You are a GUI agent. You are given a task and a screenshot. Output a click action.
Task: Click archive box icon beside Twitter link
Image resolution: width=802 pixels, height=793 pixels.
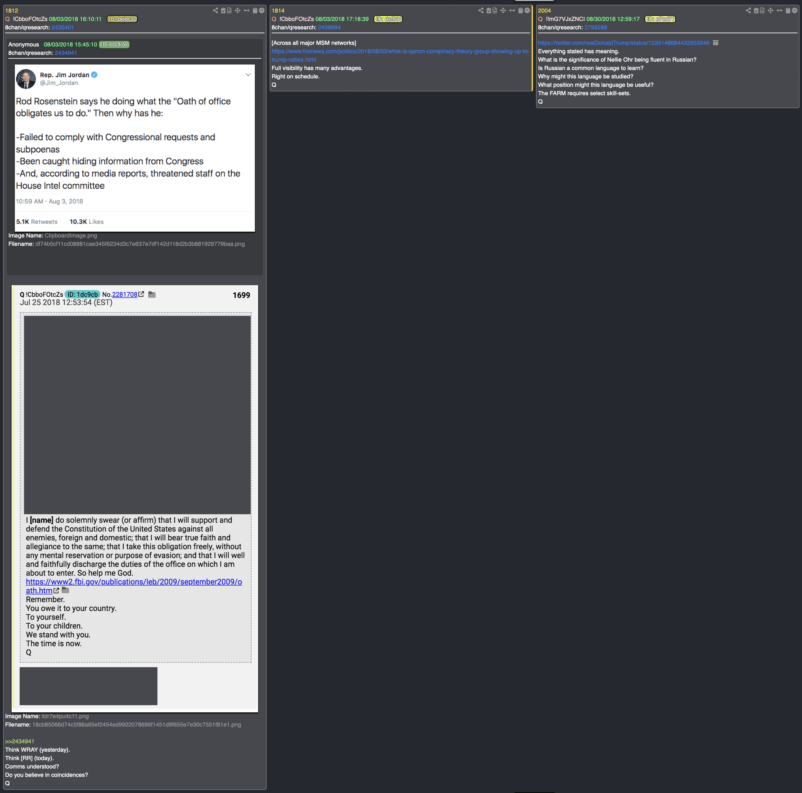(x=716, y=43)
